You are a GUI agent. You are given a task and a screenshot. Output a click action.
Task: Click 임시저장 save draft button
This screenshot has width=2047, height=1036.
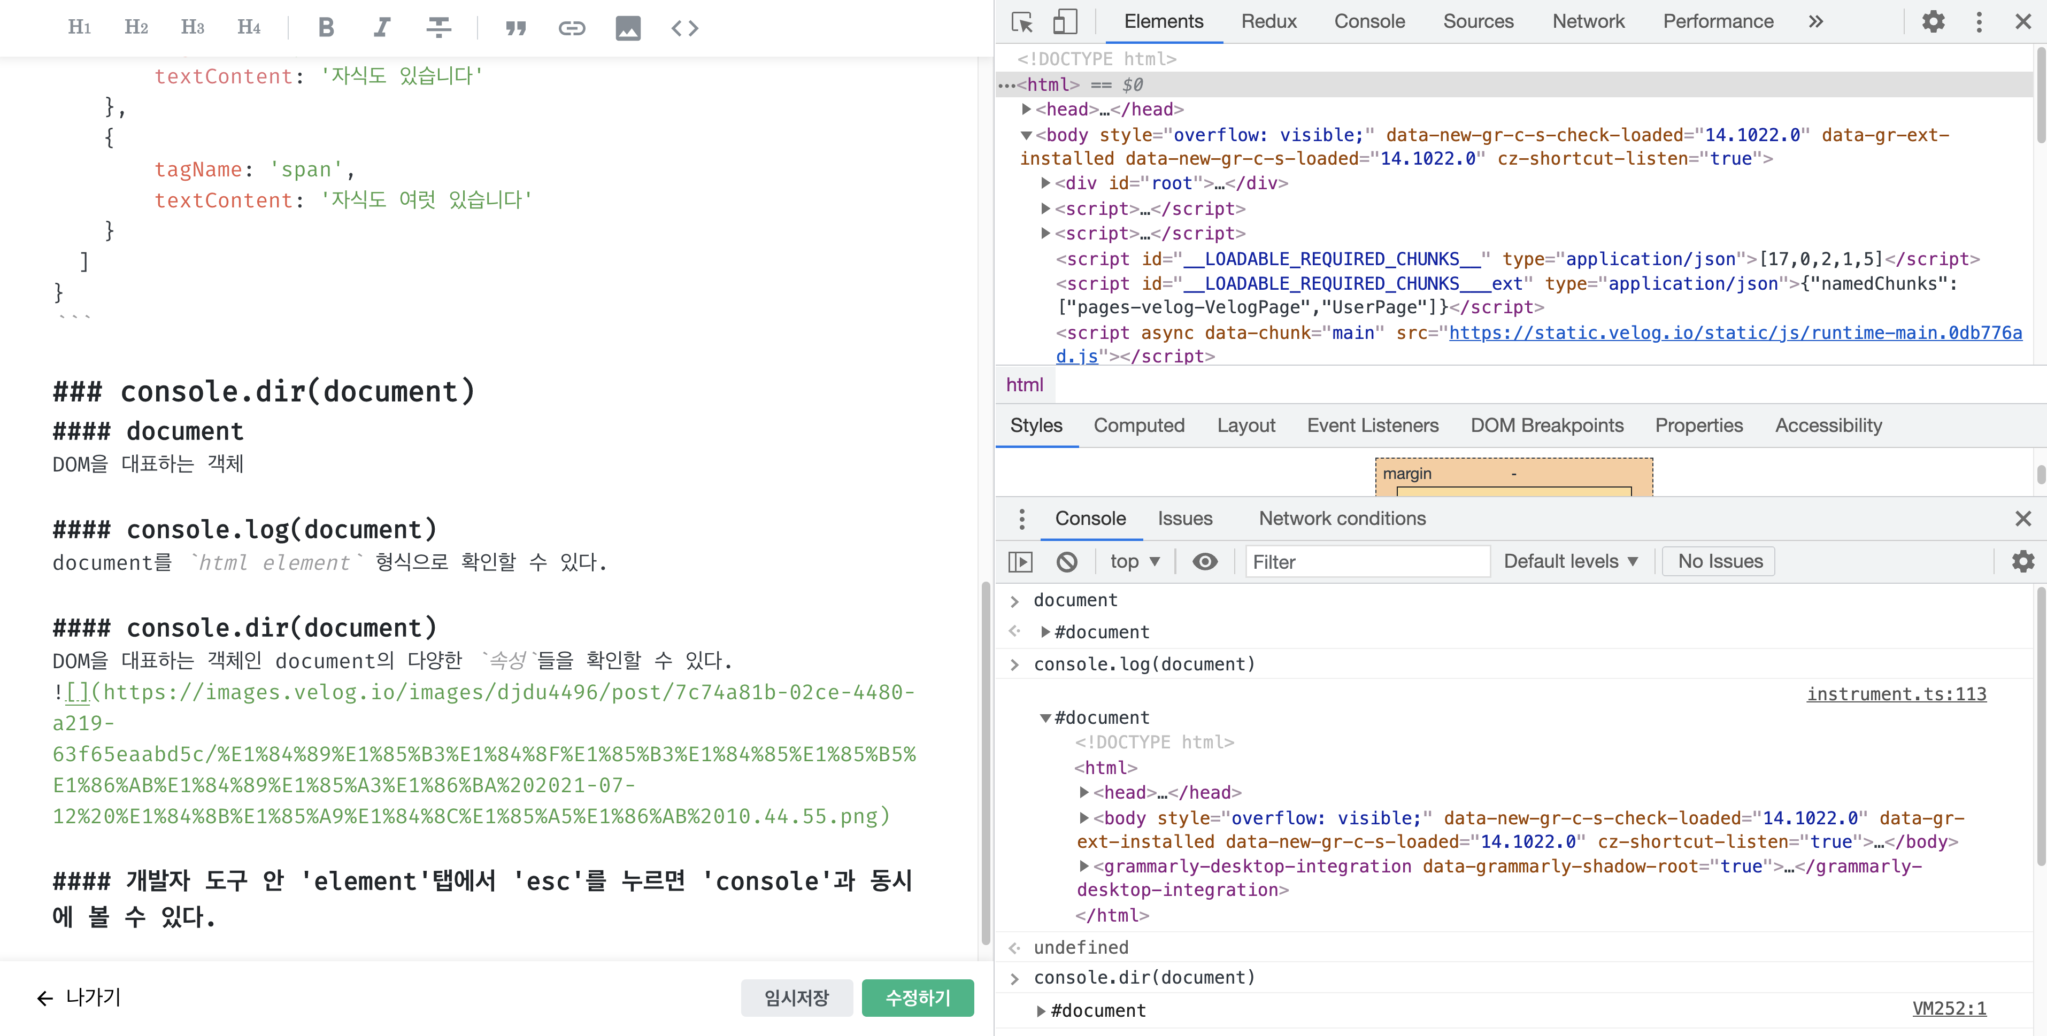coord(796,998)
